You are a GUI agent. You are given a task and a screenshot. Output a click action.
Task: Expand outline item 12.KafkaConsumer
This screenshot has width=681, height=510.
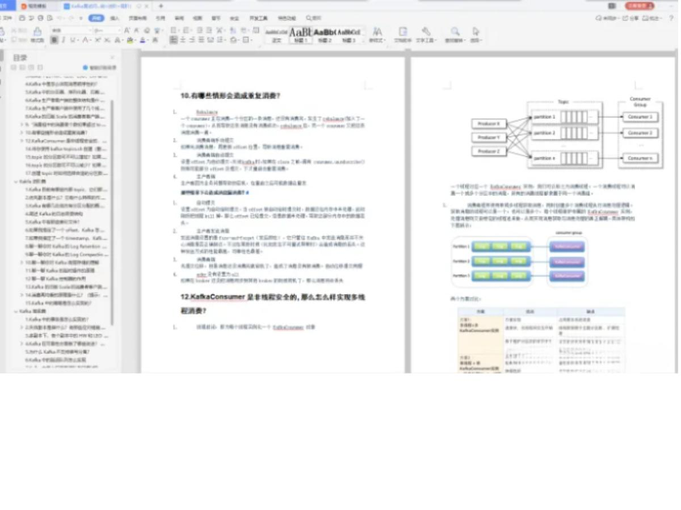pyautogui.click(x=22, y=141)
